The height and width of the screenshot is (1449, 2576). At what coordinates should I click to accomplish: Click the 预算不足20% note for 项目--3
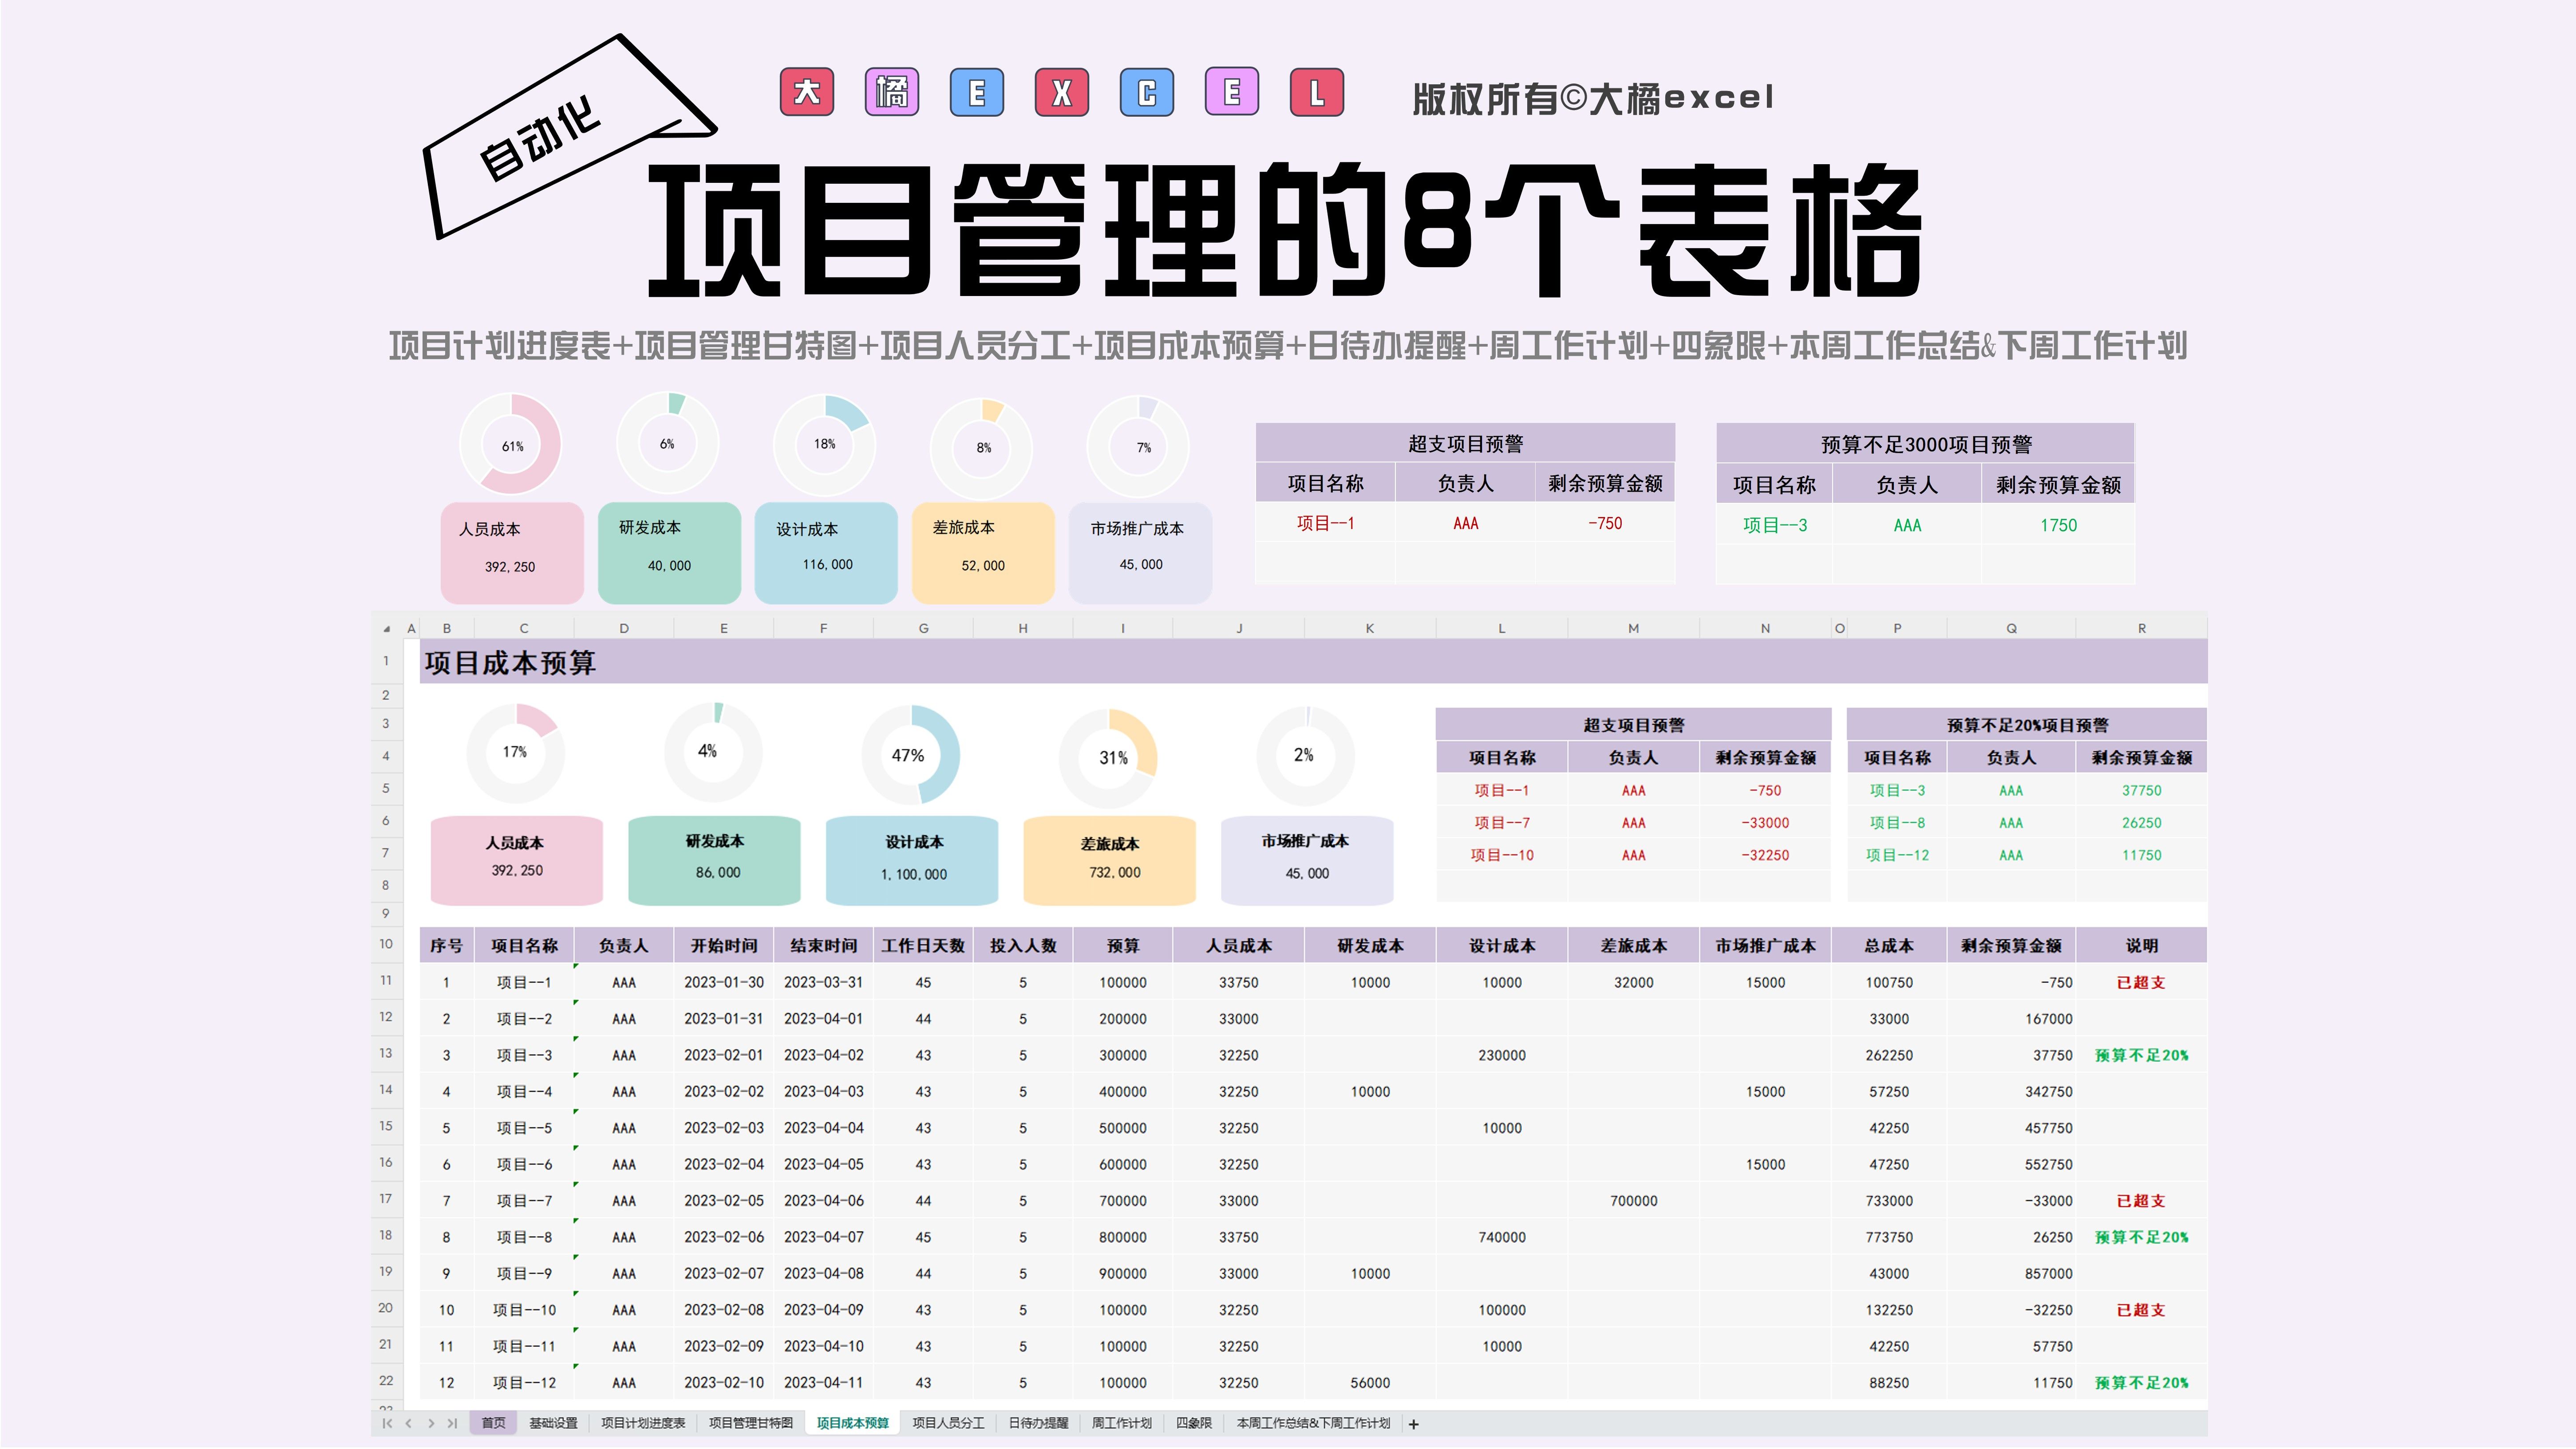point(2141,1055)
